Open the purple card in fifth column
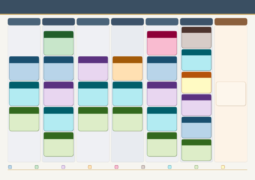 coord(162,94)
